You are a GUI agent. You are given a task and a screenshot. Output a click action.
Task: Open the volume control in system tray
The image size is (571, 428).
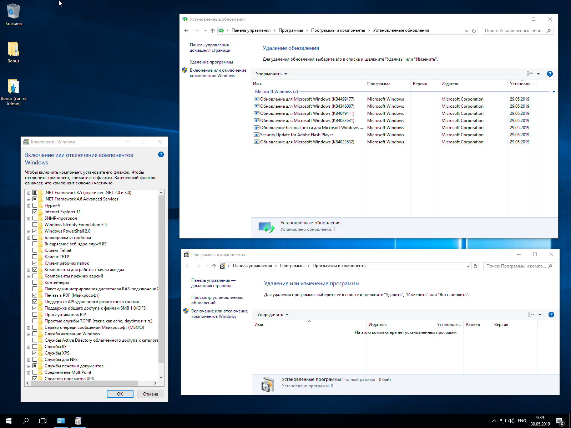pyautogui.click(x=511, y=421)
